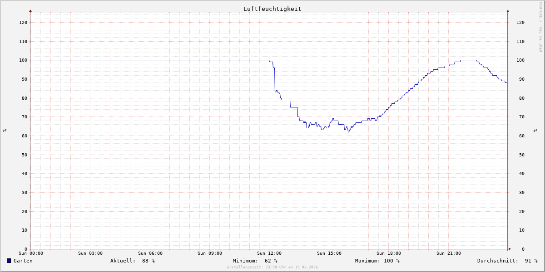Viewport: 545px width, 272px height.
Task: Click the 100 label on the left axis
Action: (x=23, y=60)
